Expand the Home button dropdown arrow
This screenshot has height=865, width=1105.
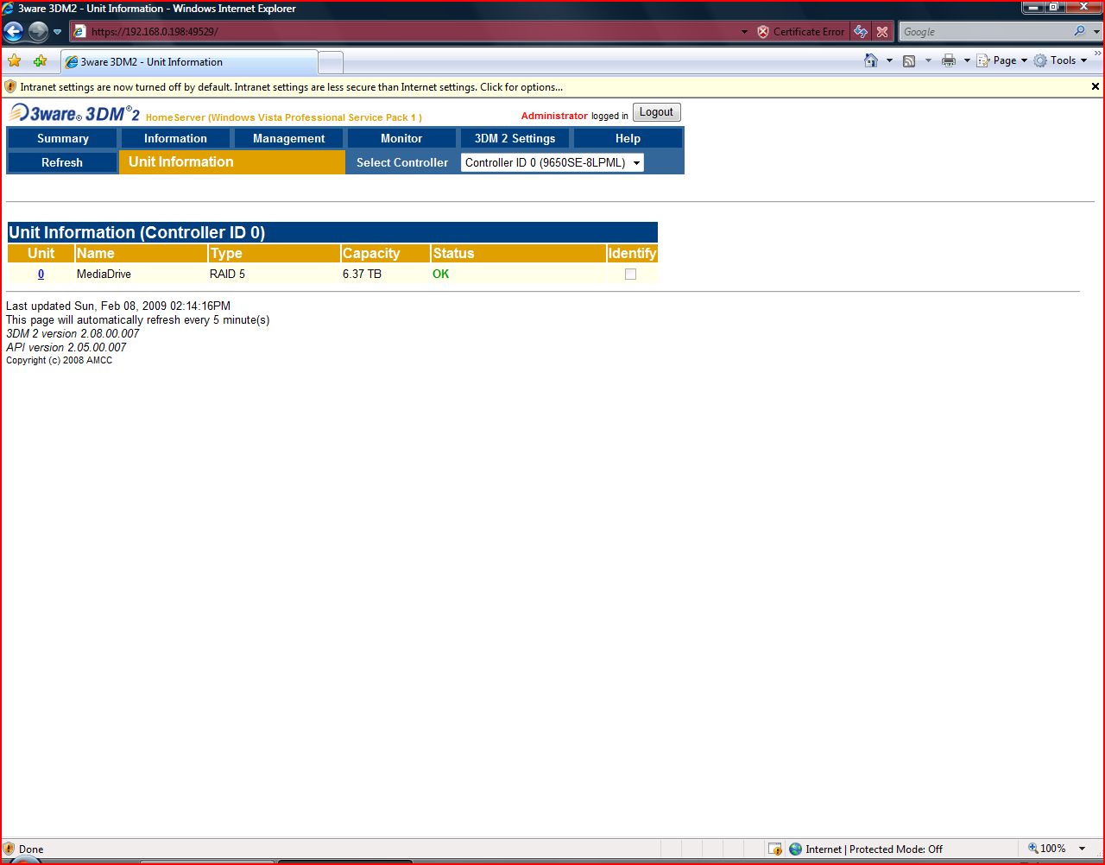(889, 60)
